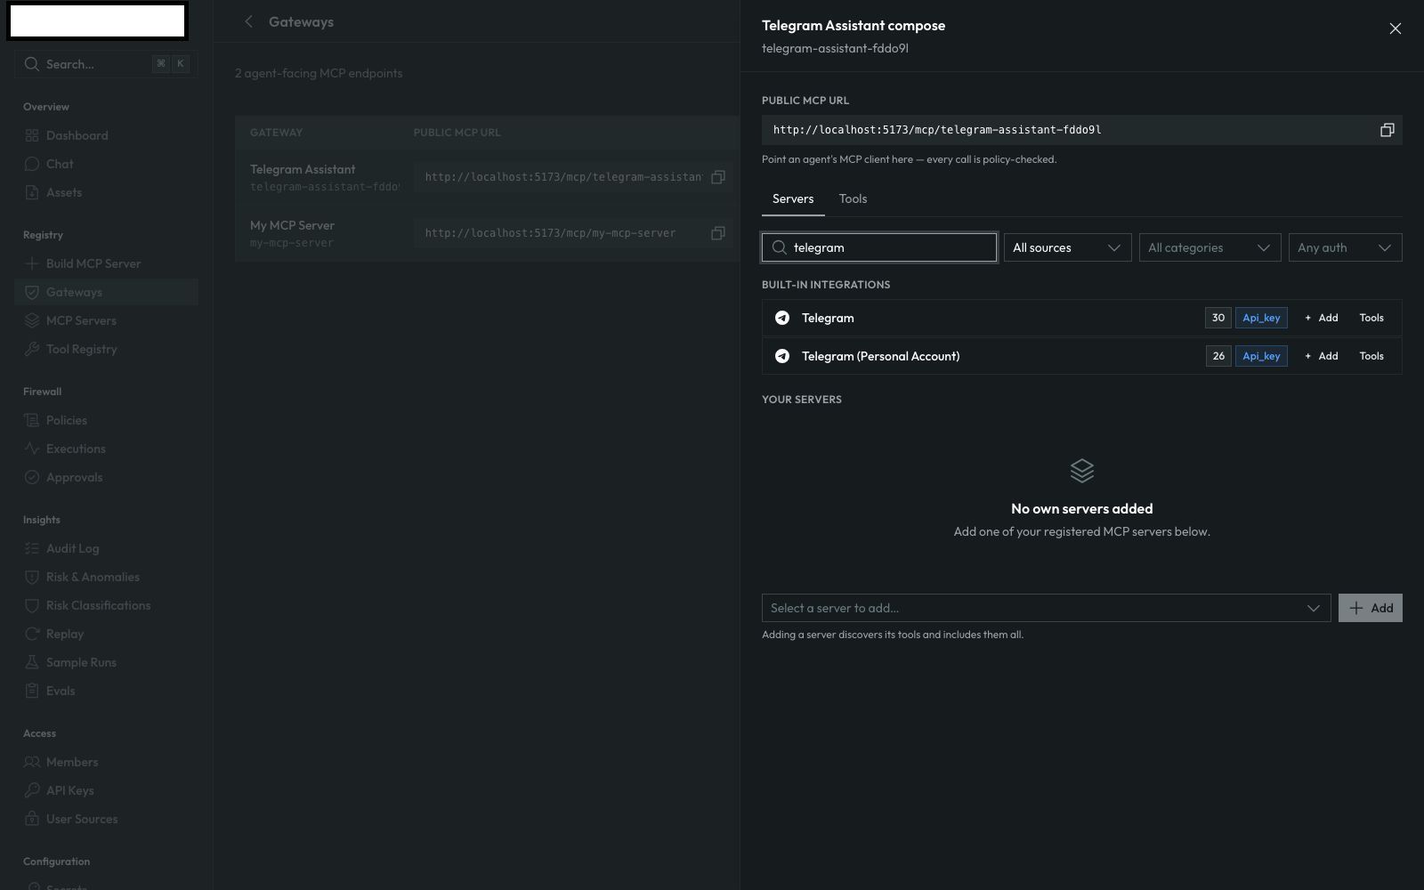Add Telegram (Personal Account) integration
This screenshot has height=890, width=1424.
1322,356
